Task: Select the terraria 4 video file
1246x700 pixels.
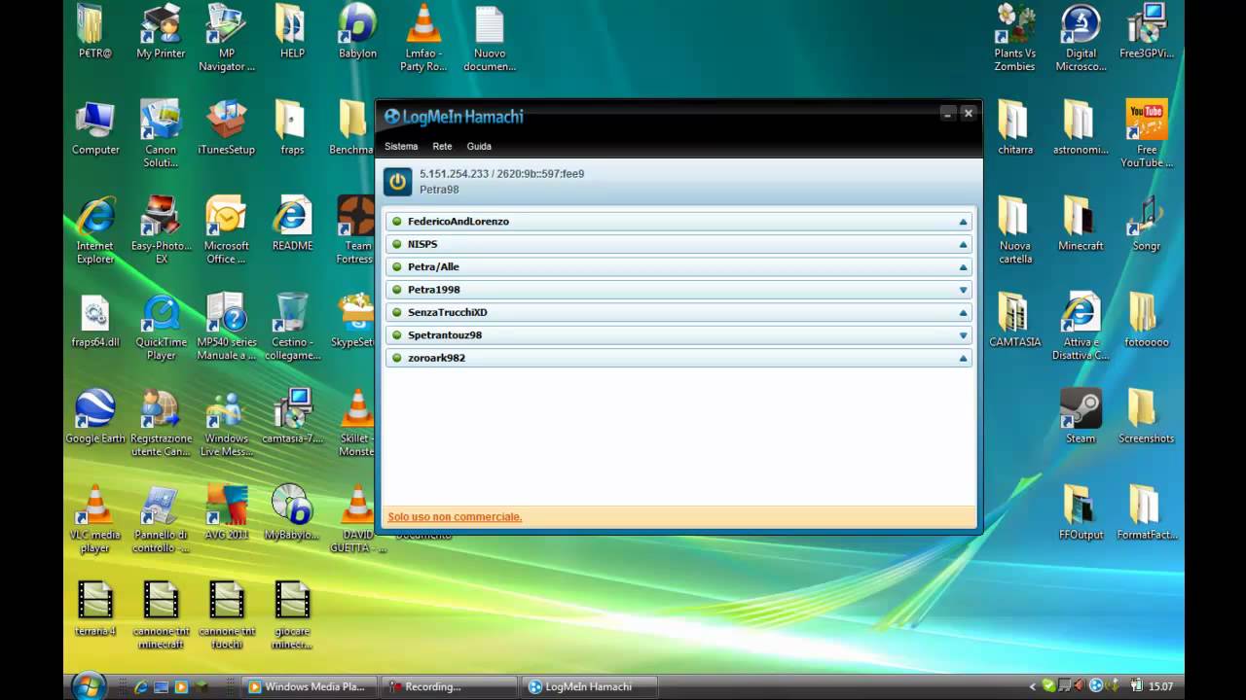Action: coord(95,609)
